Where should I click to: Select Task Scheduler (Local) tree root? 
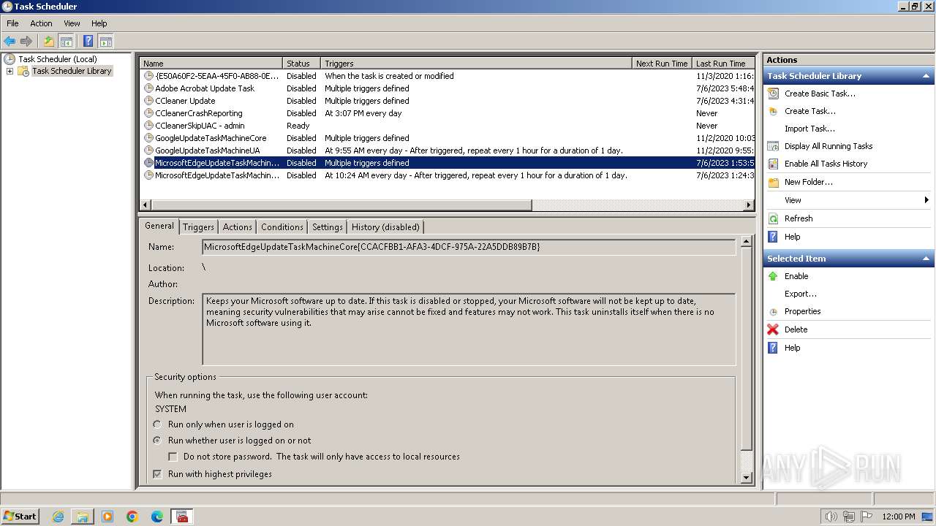point(58,59)
